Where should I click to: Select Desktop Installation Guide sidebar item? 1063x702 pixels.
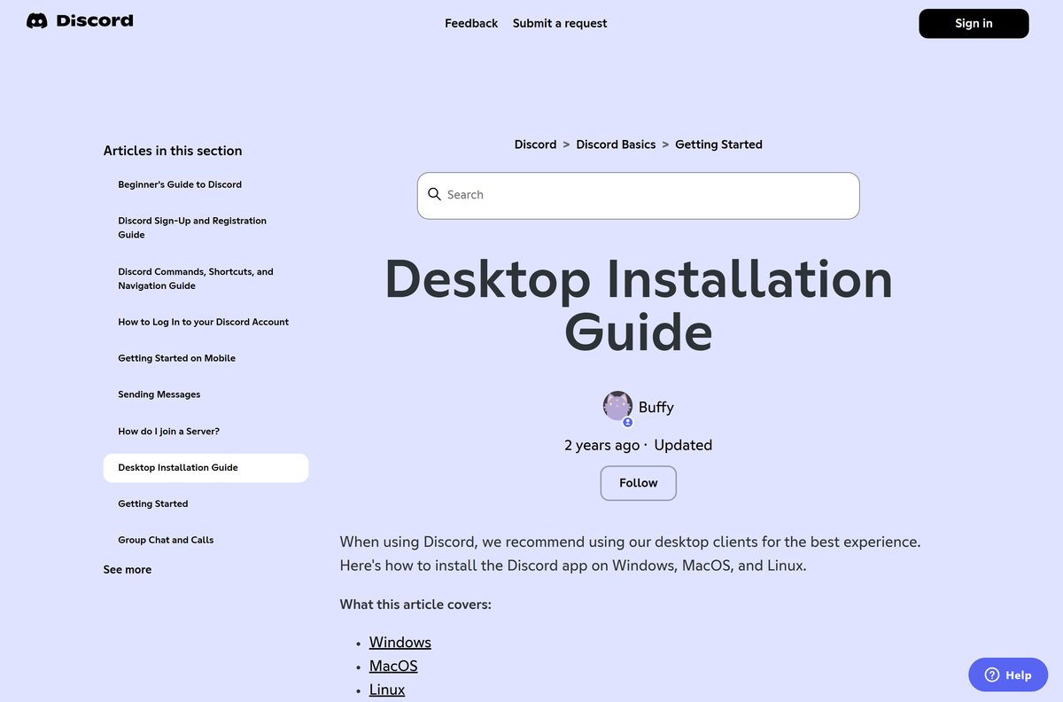pos(206,468)
